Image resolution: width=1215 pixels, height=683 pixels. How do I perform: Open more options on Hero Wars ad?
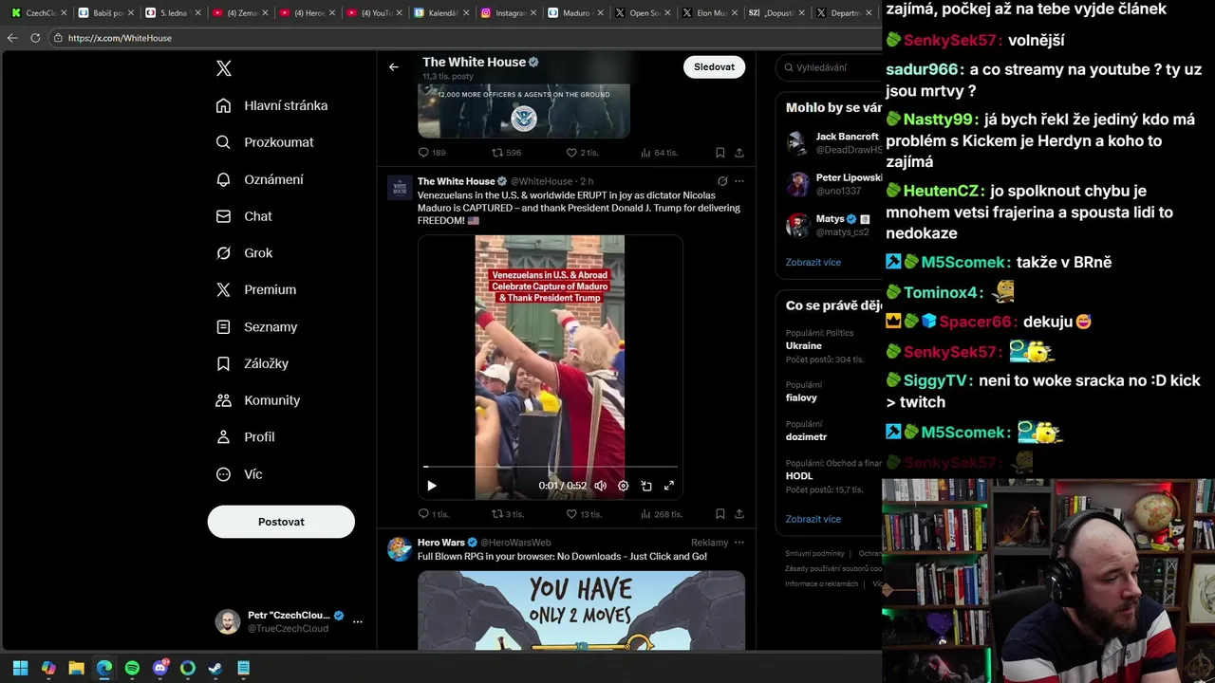[739, 543]
